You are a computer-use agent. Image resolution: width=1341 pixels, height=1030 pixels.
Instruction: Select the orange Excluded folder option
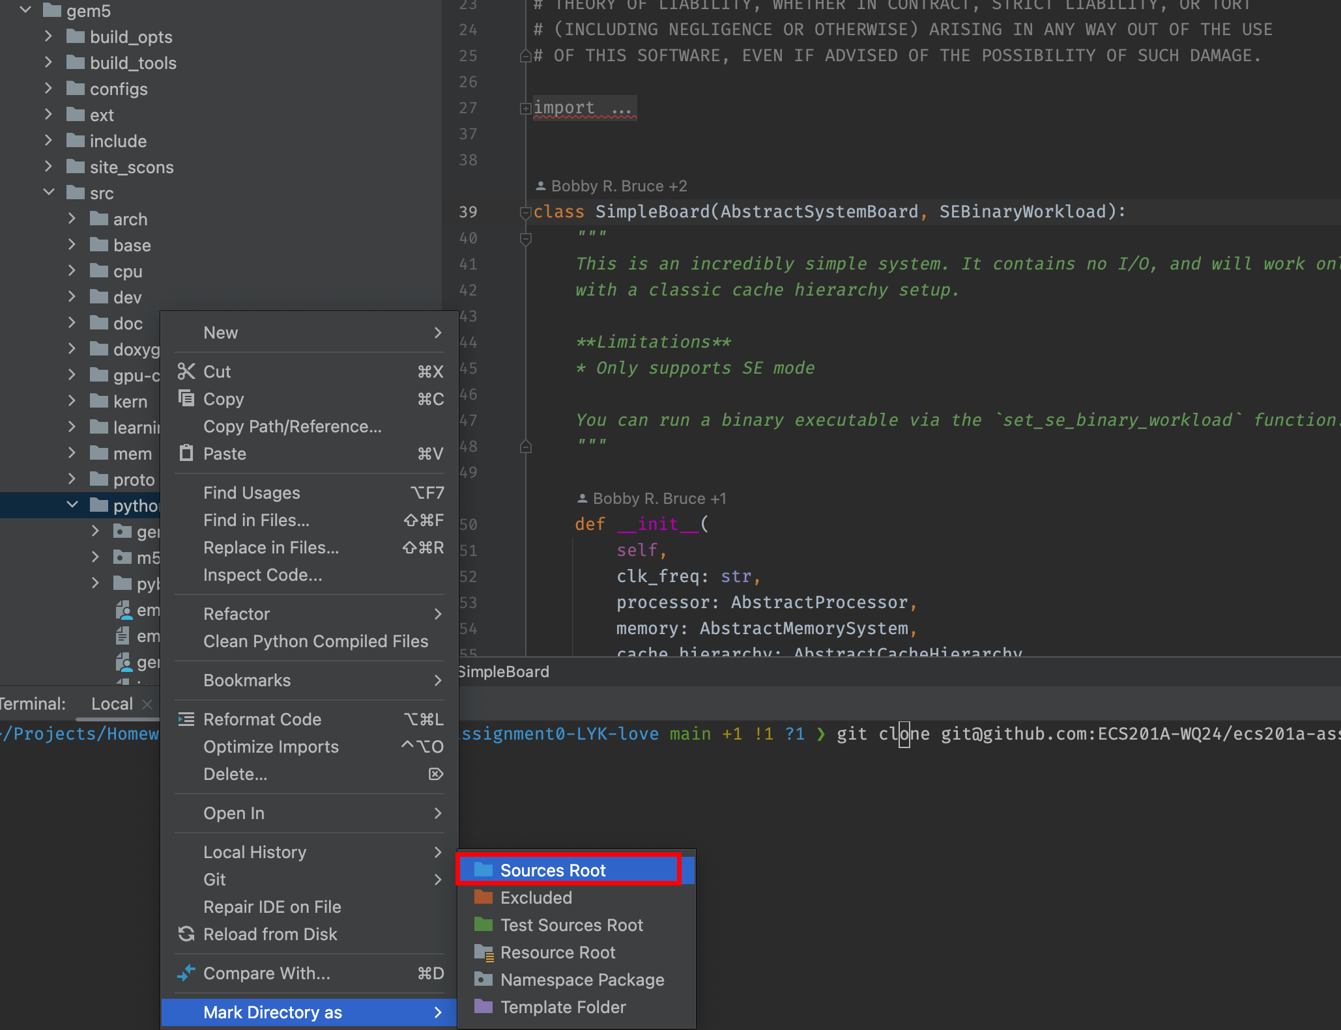[536, 898]
